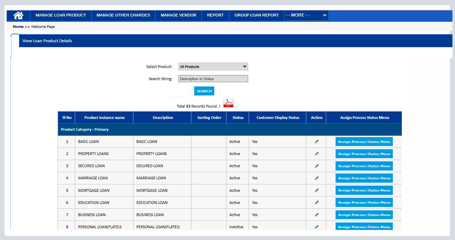Select the GROUP LOAN REPORT menu item

[x=256, y=15]
